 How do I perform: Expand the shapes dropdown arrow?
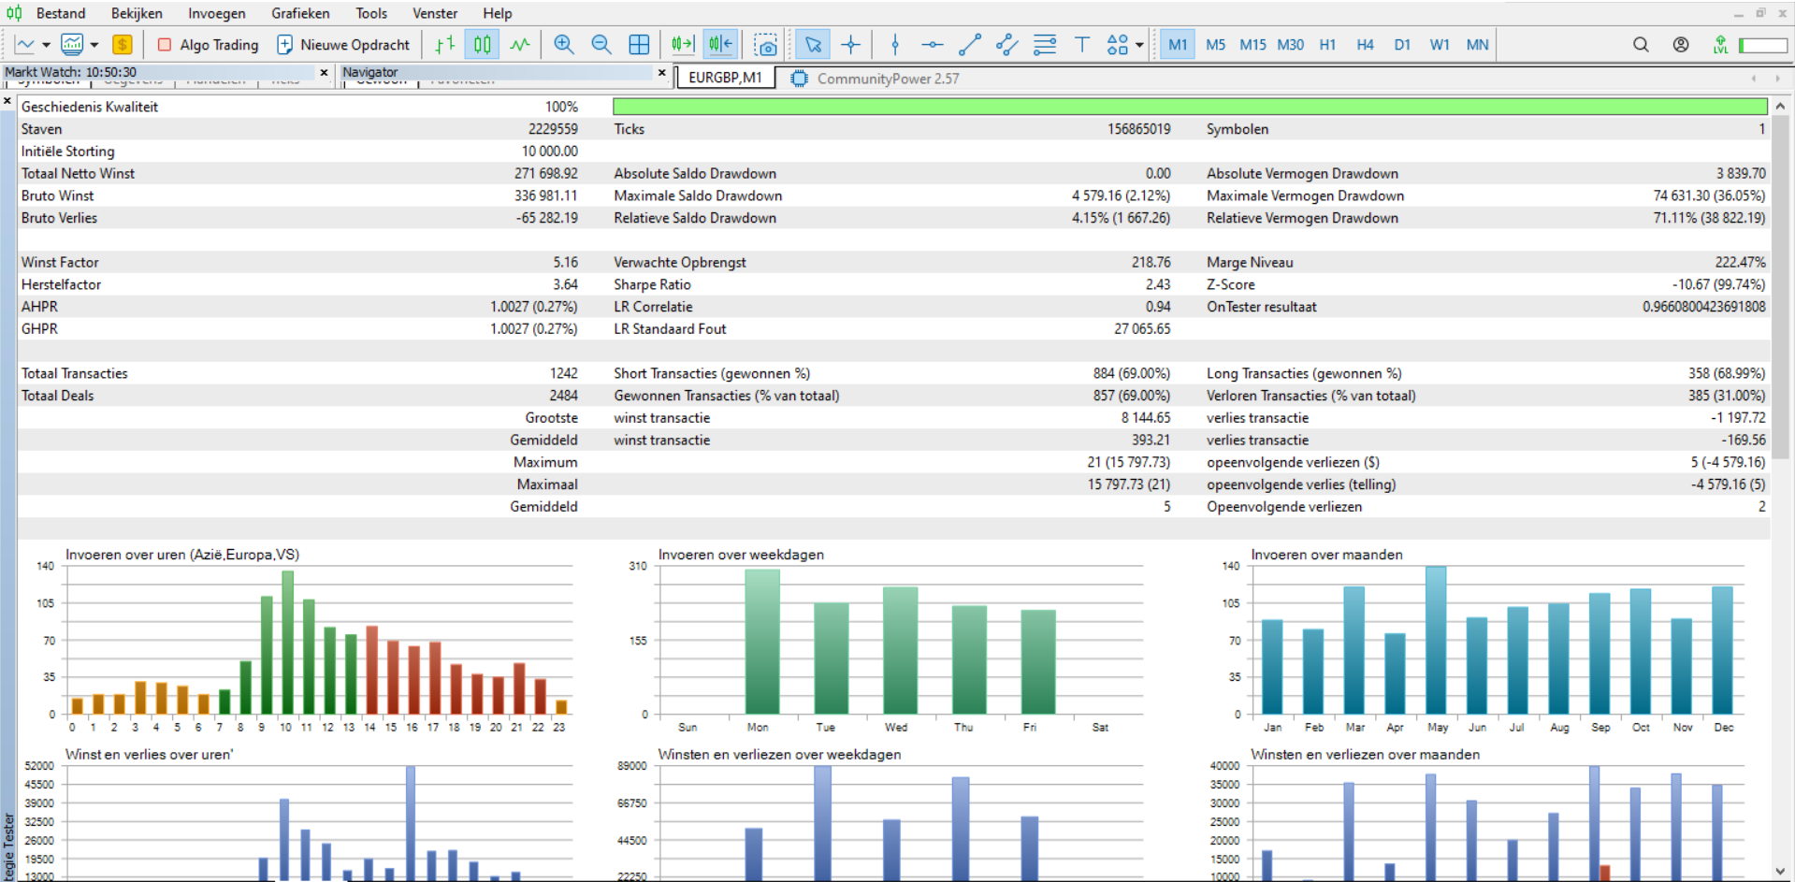pos(1139,44)
